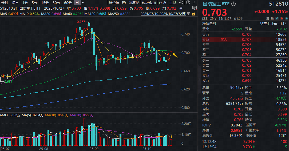This screenshot has height=151, width=289.
Task: Toggle 前复权 price adjustment
Action: point(134,3)
